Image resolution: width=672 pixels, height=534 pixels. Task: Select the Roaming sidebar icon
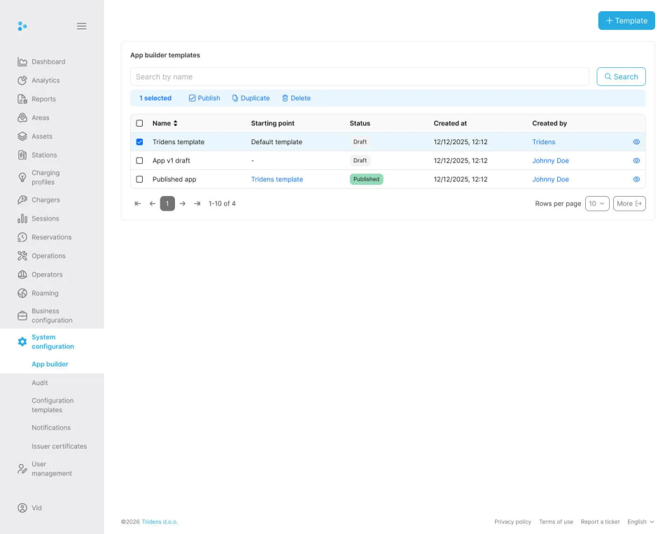pos(22,293)
